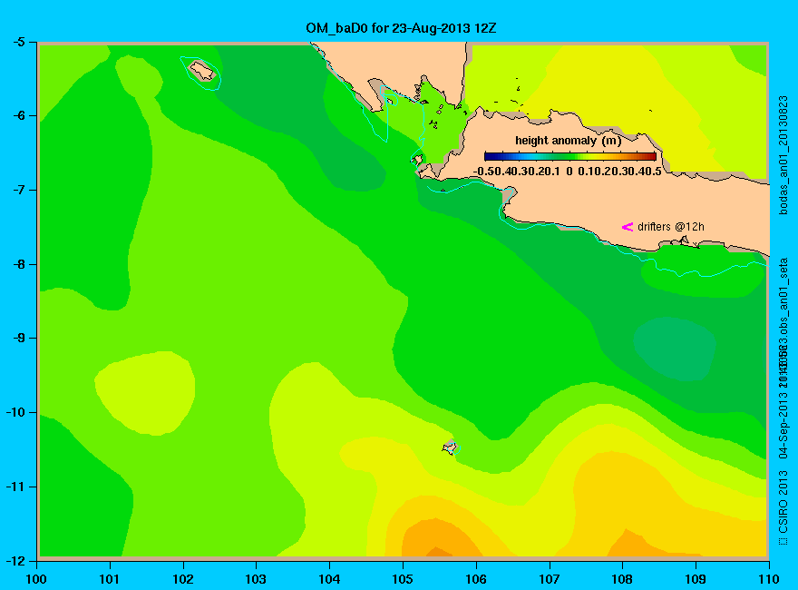Viewport: 798px width, 590px height.
Task: Click the longitude label "101"
Action: coord(110,579)
